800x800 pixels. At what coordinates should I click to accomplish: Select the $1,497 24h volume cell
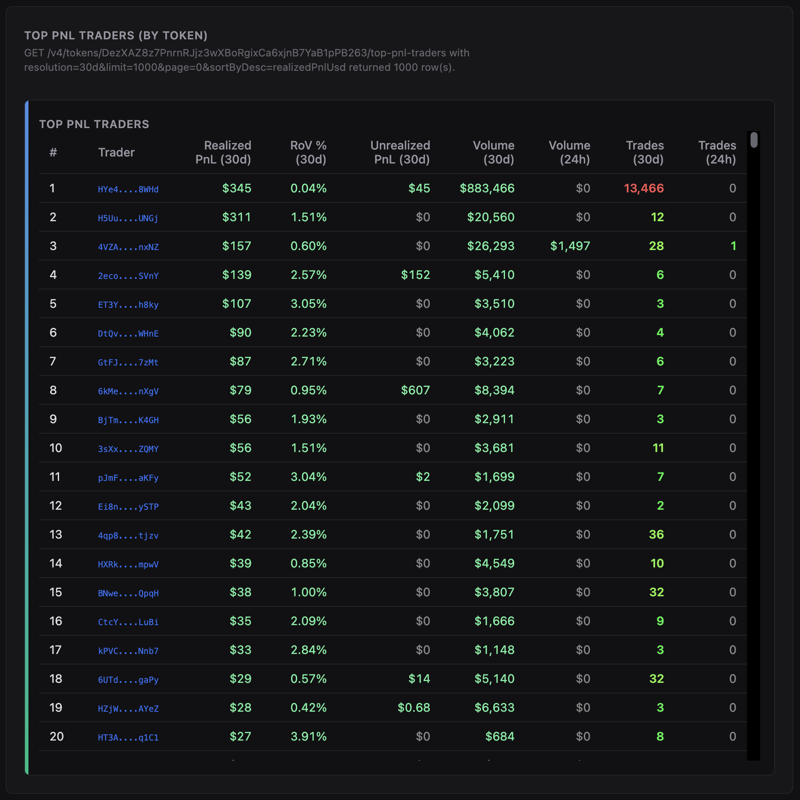pyautogui.click(x=570, y=246)
